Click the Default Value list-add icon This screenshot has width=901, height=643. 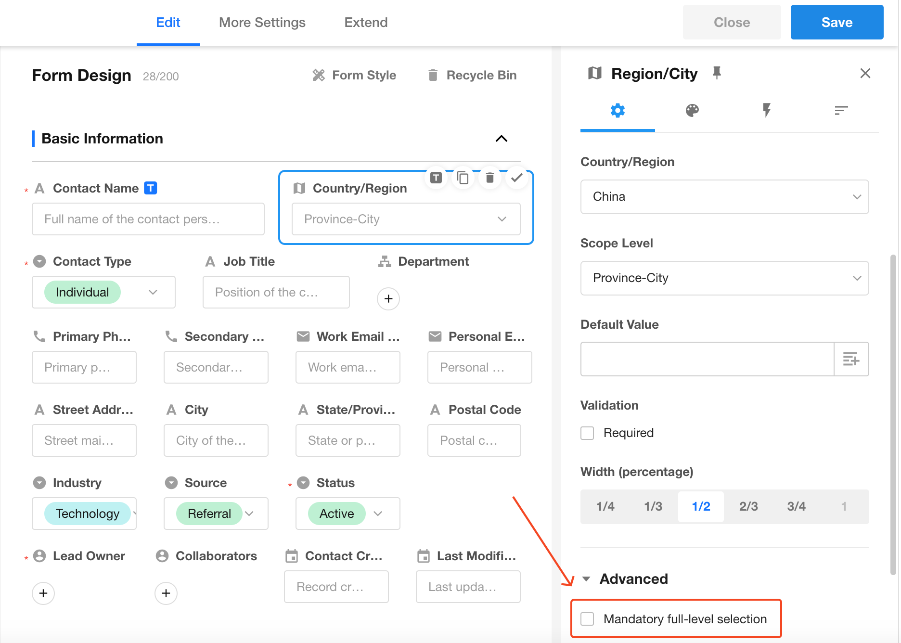coord(850,359)
